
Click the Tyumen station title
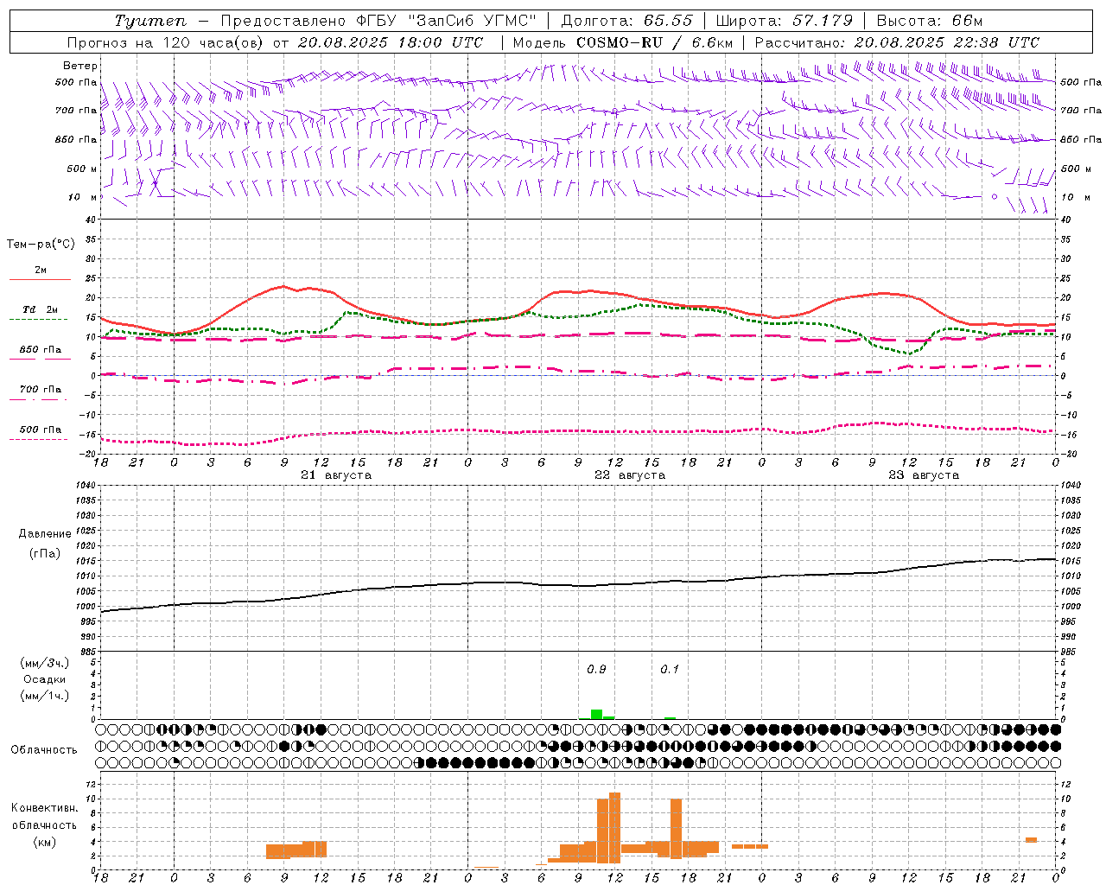149,22
